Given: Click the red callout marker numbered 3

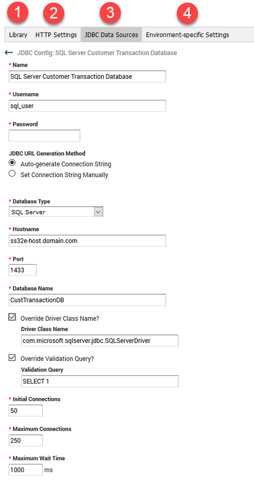Looking at the screenshot, I should point(111,14).
